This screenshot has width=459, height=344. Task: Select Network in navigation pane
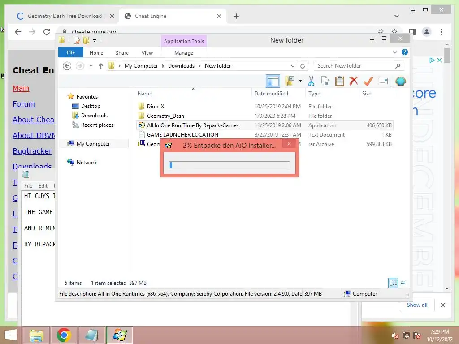87,162
